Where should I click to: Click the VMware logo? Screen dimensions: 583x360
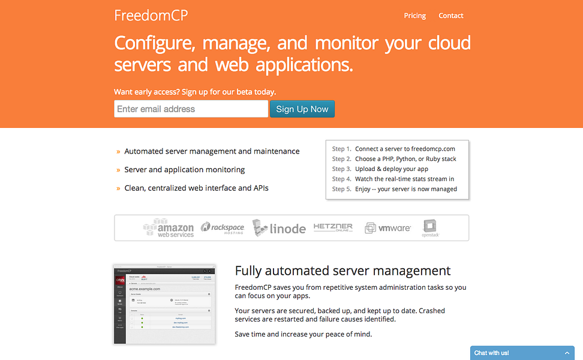[x=388, y=228]
